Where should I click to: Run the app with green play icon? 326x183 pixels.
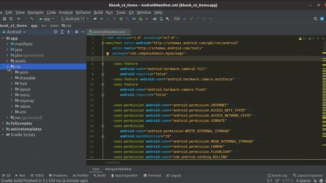[102, 19]
